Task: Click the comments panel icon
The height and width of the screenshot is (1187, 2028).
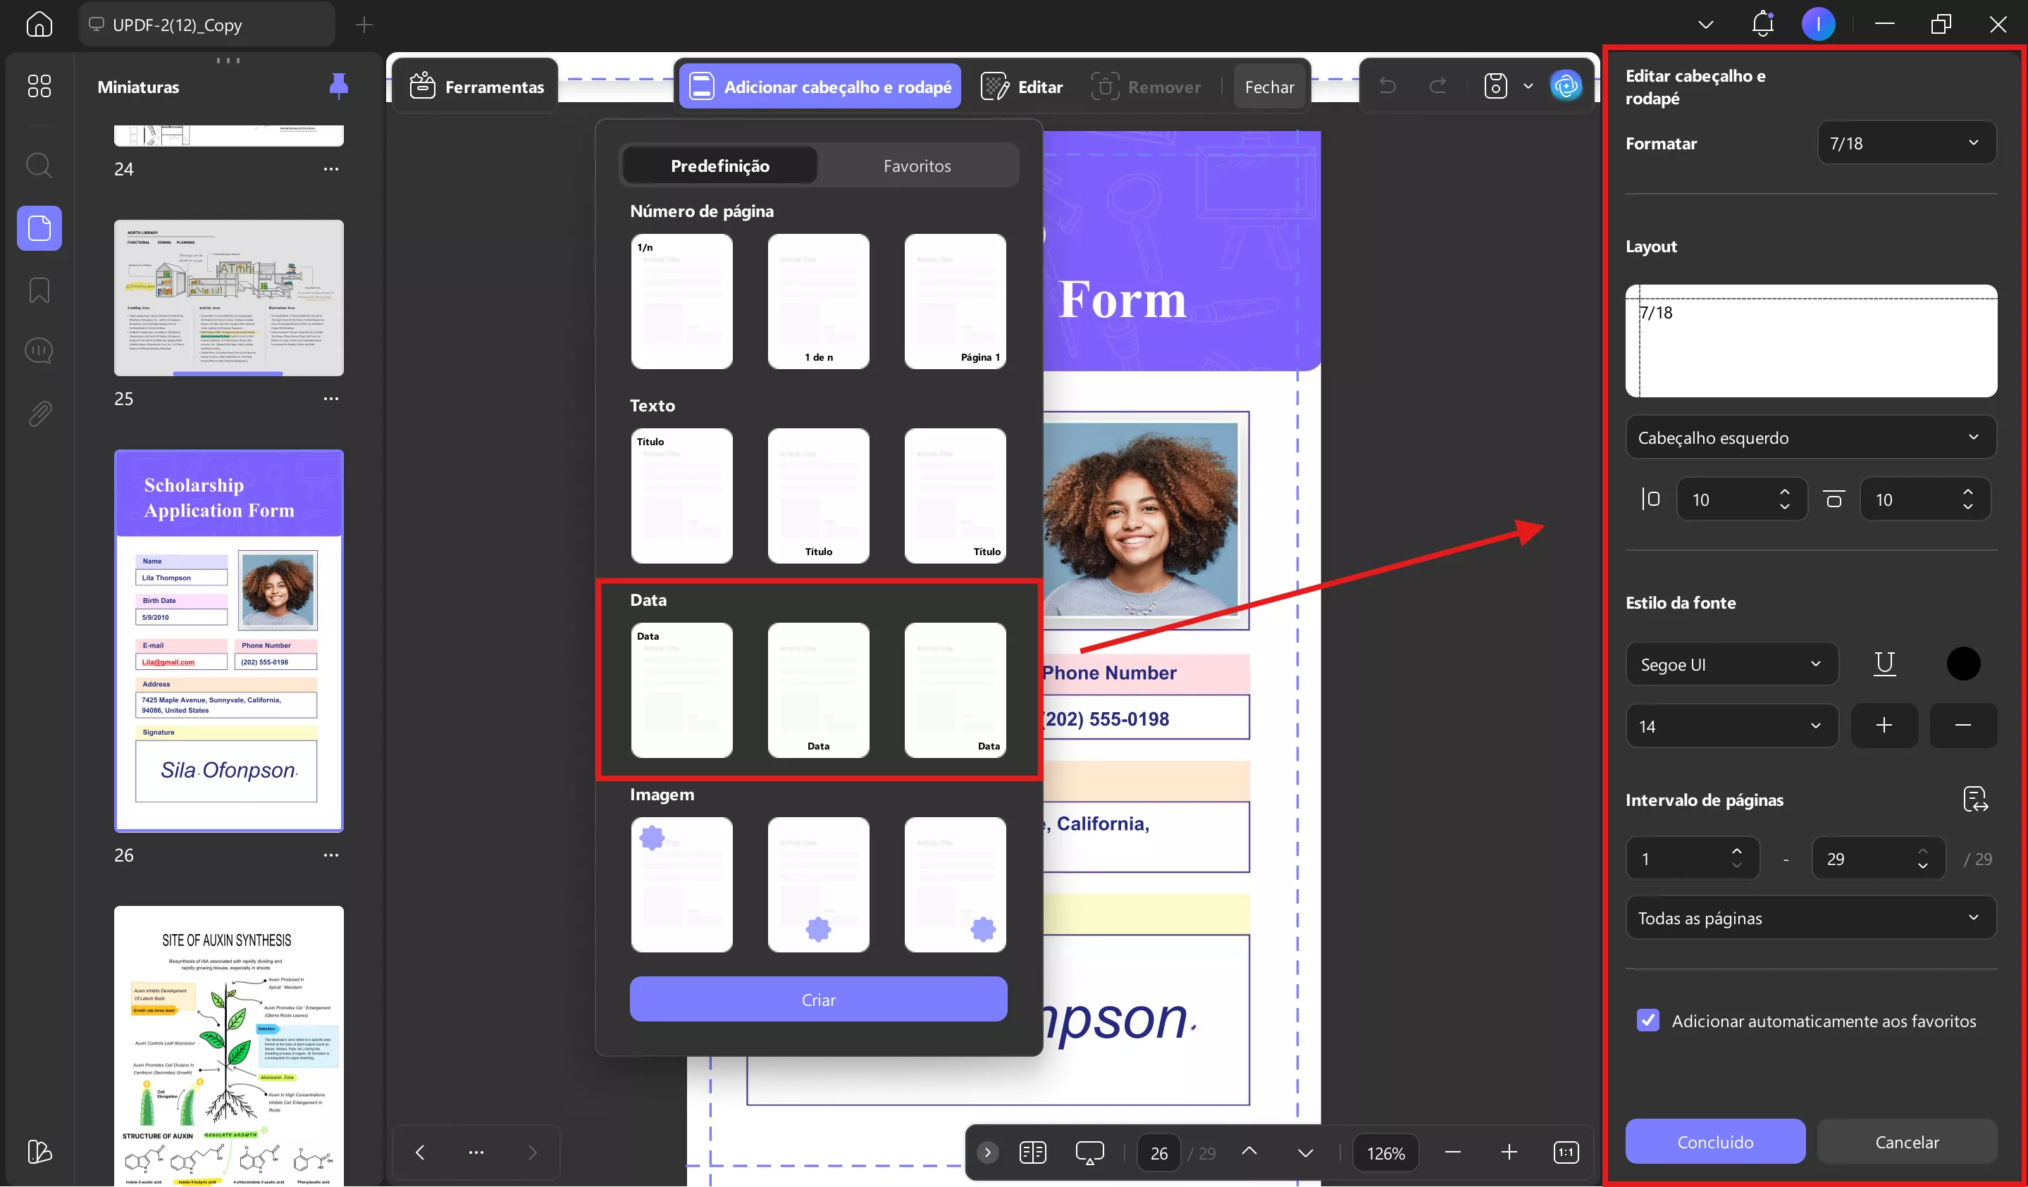Action: pyautogui.click(x=39, y=351)
